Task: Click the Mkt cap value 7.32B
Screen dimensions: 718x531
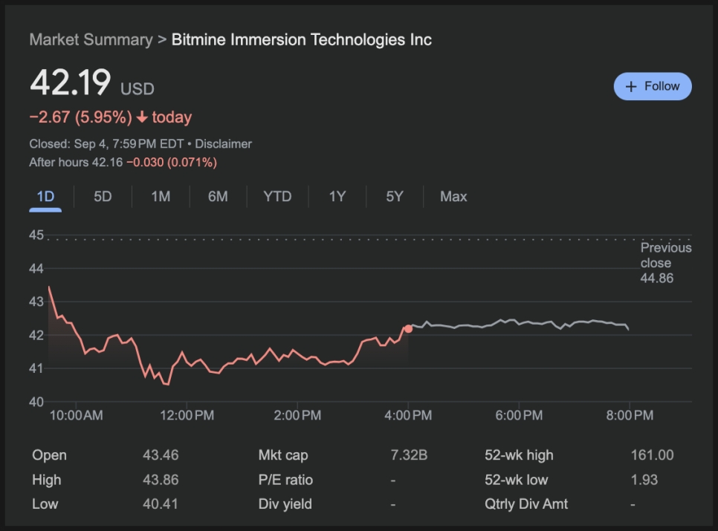Action: 409,455
